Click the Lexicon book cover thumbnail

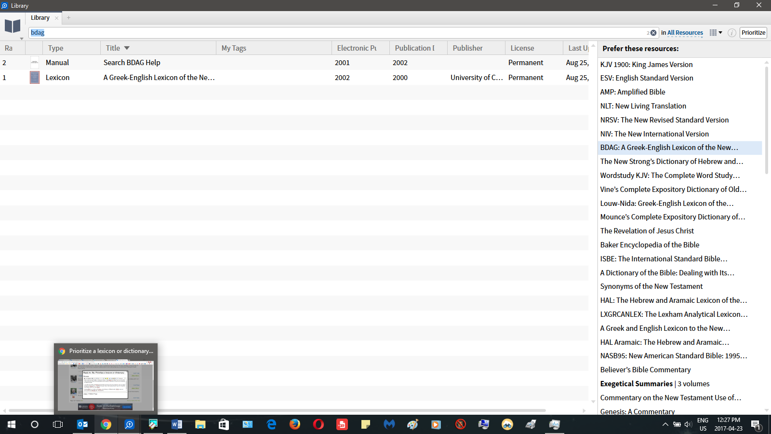(35, 78)
